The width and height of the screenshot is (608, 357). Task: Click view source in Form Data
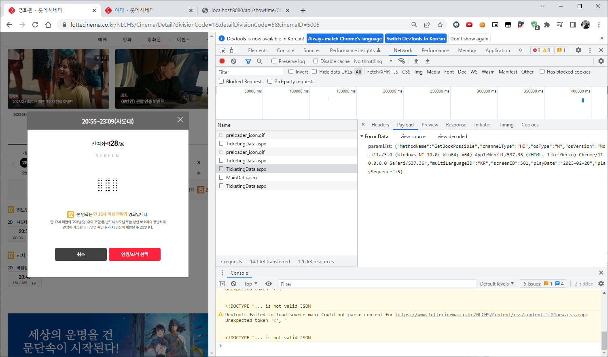(x=413, y=136)
